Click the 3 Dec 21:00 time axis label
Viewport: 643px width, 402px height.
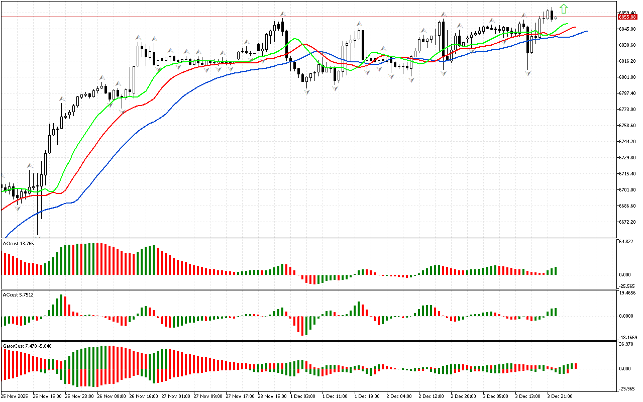pyautogui.click(x=559, y=396)
